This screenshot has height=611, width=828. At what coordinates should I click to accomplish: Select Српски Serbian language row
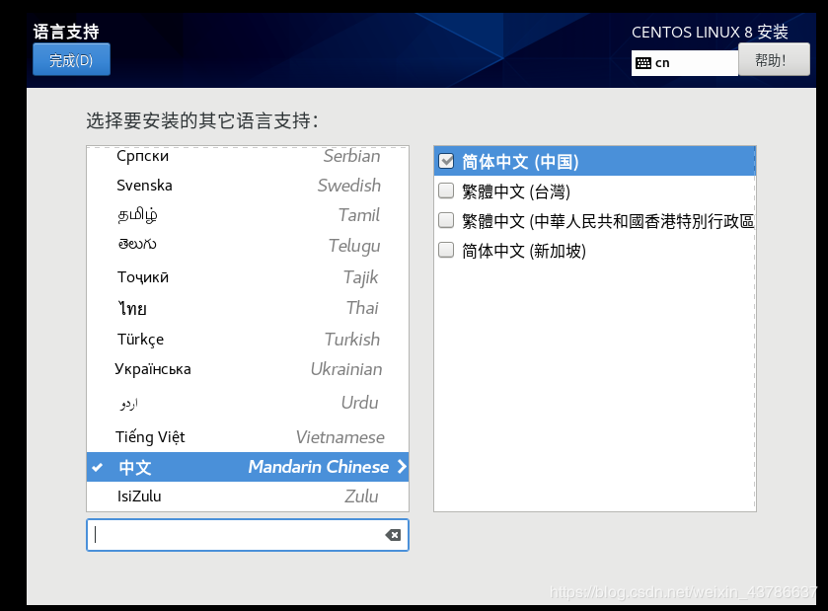[x=248, y=156]
